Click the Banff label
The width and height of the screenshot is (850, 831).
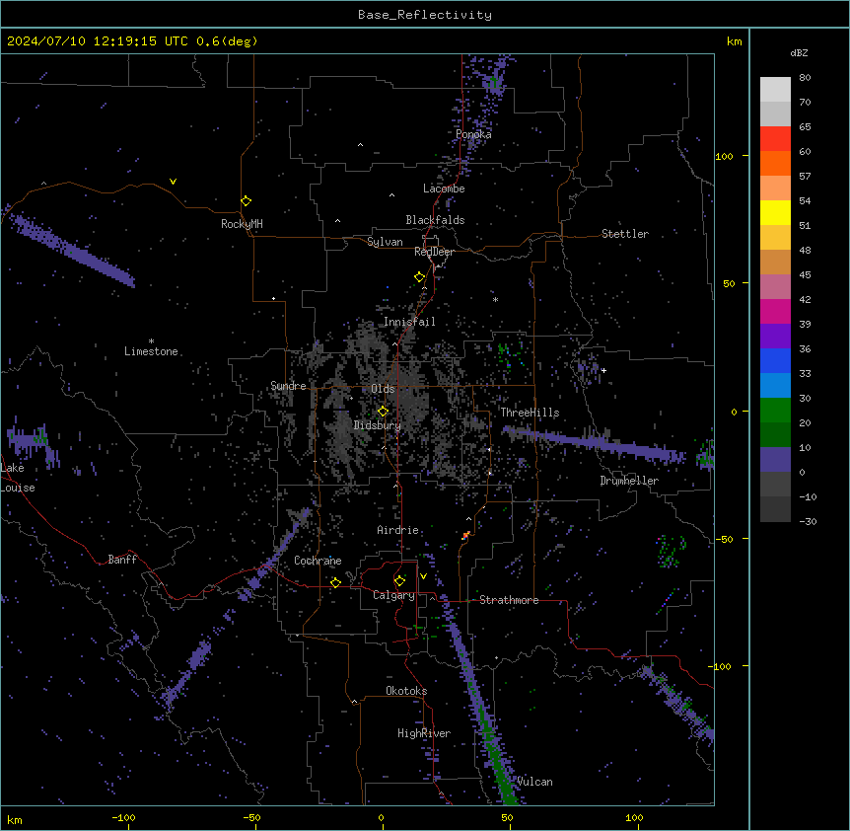pos(122,560)
